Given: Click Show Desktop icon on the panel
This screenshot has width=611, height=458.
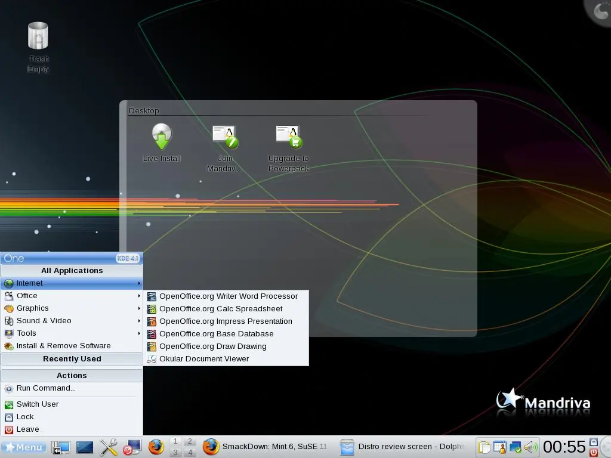Looking at the screenshot, I should point(61,447).
